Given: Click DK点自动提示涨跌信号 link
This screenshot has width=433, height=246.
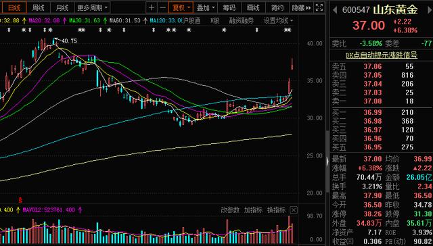Looking at the screenshot, I should [x=382, y=55].
